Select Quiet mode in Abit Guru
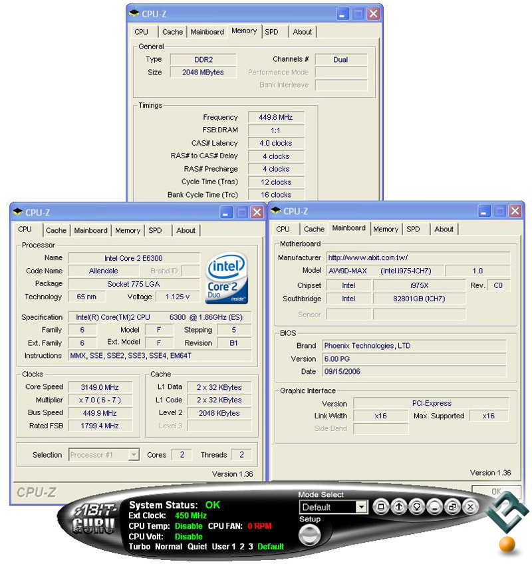This screenshot has height=564, width=532. [197, 547]
